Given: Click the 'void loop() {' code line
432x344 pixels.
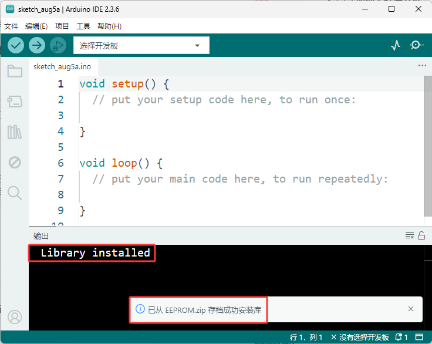Looking at the screenshot, I should [121, 163].
